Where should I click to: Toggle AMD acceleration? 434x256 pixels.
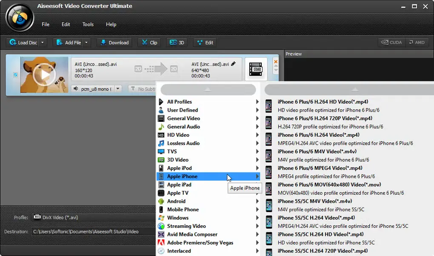point(417,42)
